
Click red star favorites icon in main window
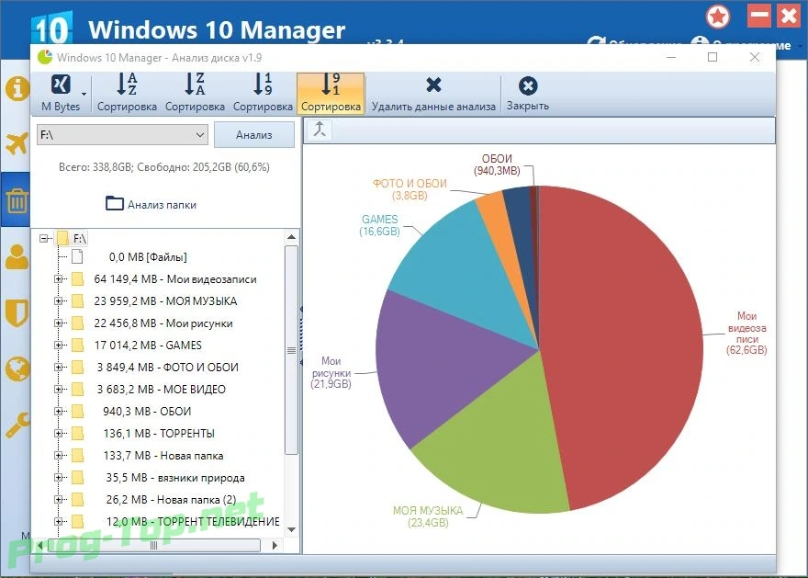point(718,17)
